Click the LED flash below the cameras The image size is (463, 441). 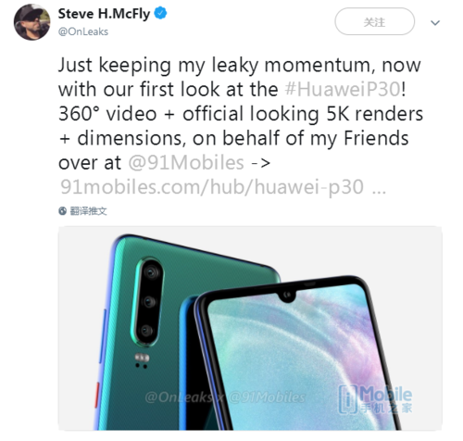click(142, 358)
